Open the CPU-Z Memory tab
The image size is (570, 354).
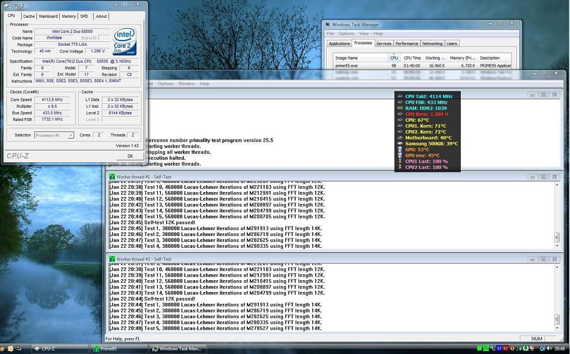pyautogui.click(x=69, y=16)
